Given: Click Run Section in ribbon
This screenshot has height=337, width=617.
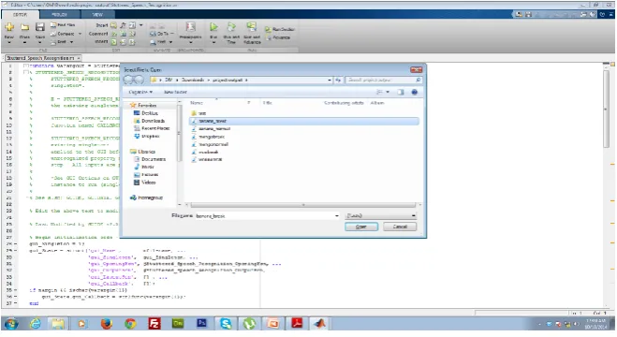Looking at the screenshot, I should pos(280,29).
